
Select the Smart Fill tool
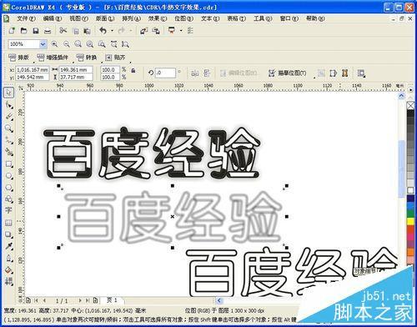click(x=9, y=152)
